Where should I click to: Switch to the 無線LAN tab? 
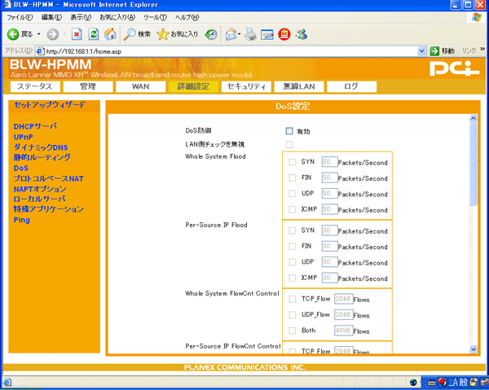tap(299, 86)
